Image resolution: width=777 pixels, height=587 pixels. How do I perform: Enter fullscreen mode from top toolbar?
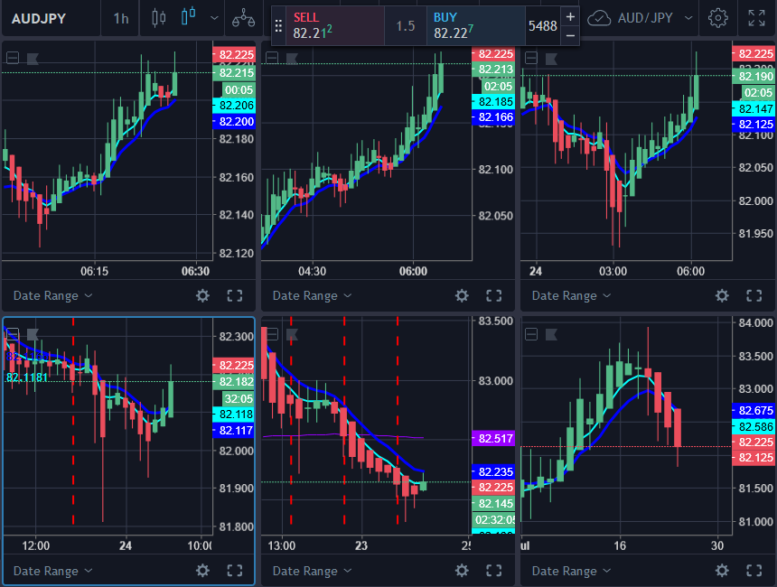point(757,17)
